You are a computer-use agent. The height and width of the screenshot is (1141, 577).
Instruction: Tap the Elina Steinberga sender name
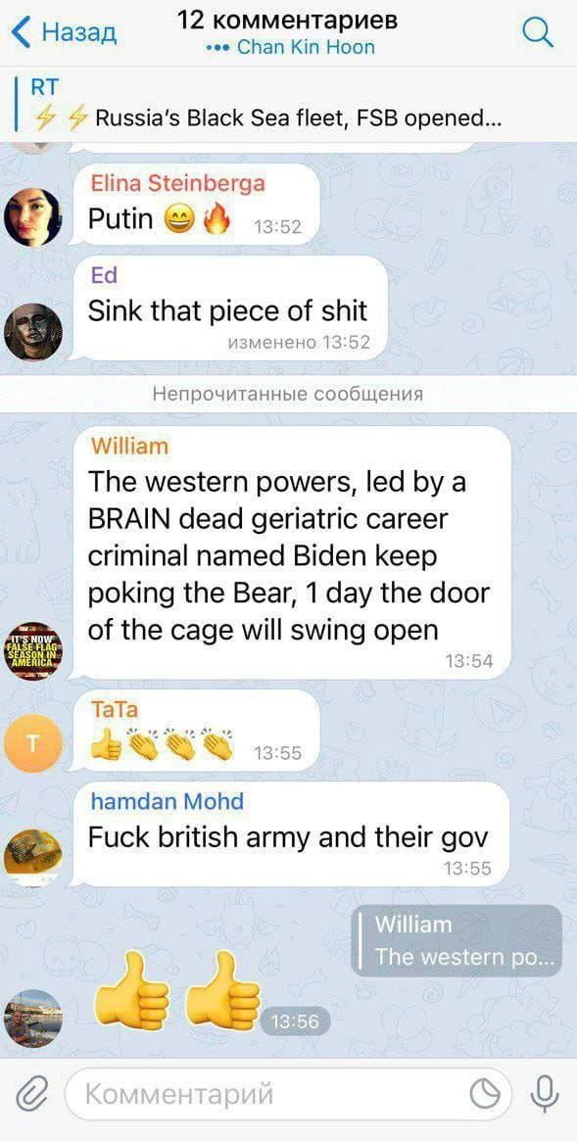pos(177,183)
